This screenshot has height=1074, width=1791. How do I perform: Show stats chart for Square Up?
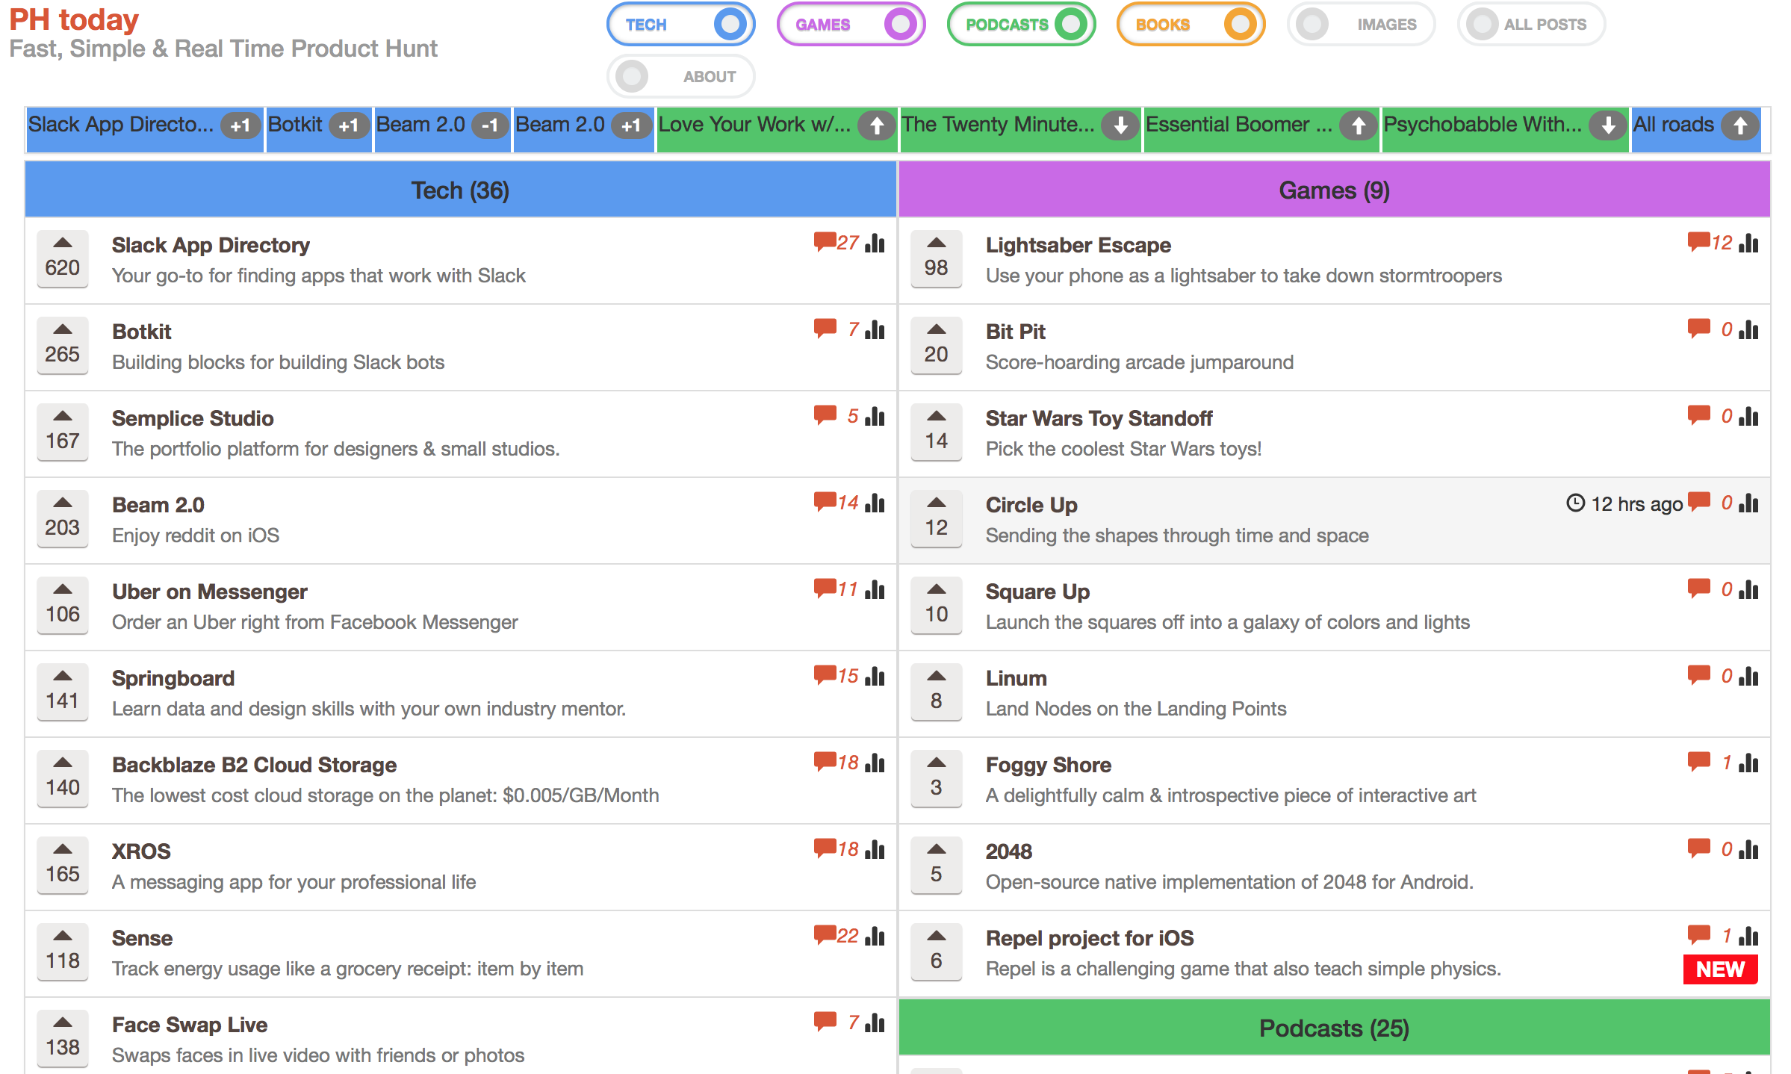click(x=1748, y=589)
